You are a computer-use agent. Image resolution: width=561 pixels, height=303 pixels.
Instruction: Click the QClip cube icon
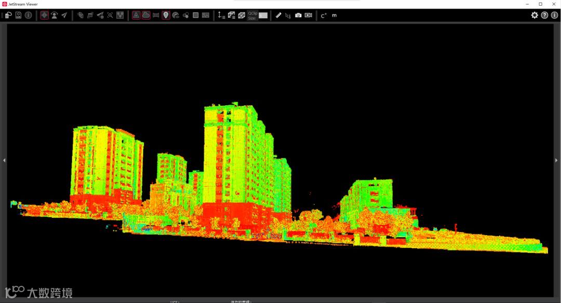[x=242, y=15]
